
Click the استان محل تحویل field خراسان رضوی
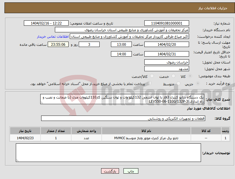pos(166,62)
